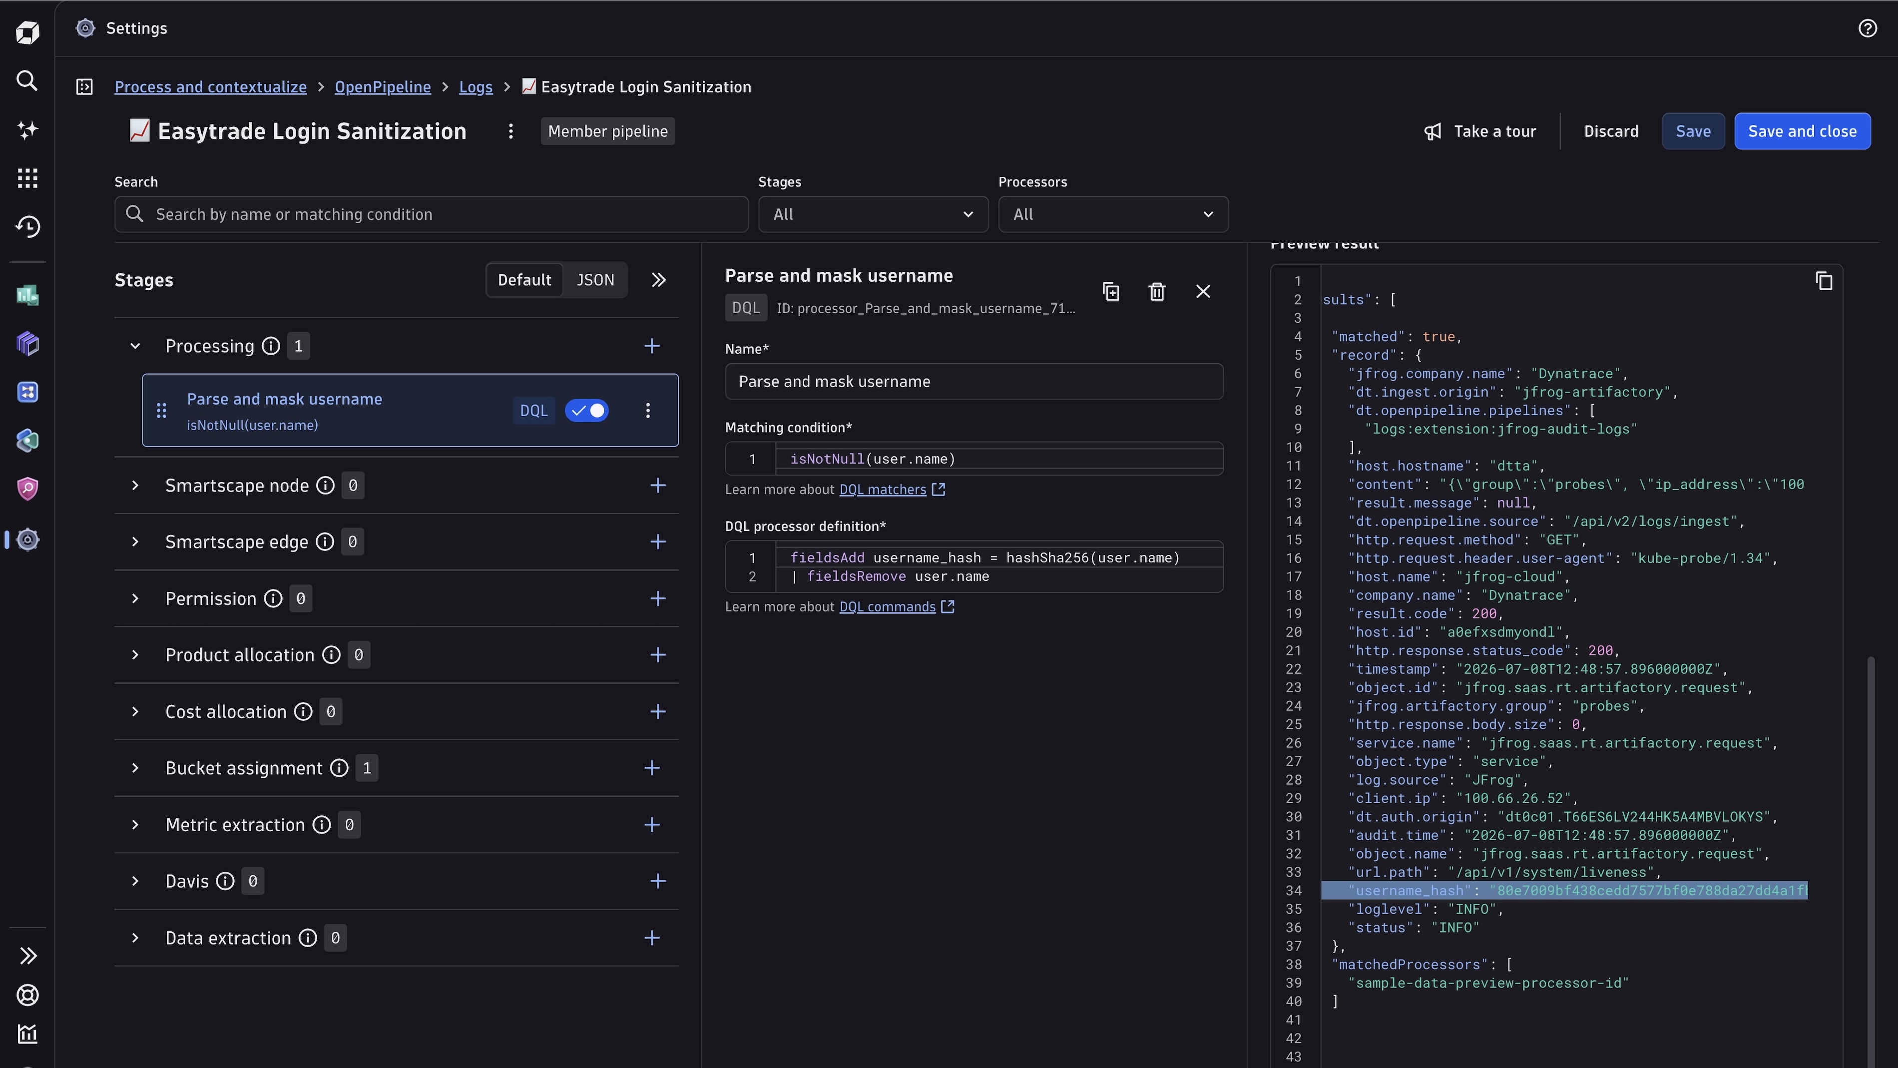
Task: Focus the search by name field
Action: (431, 214)
